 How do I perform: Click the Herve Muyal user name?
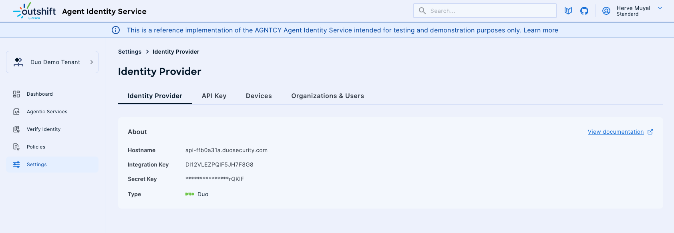pos(633,8)
